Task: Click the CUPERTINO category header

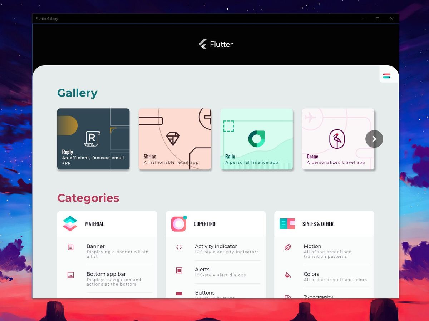Action: pos(204,224)
